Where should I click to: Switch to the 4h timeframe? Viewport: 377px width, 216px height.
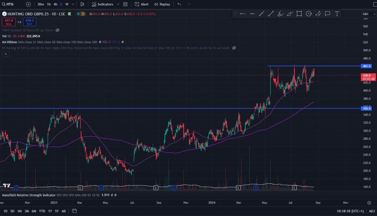(x=55, y=4)
